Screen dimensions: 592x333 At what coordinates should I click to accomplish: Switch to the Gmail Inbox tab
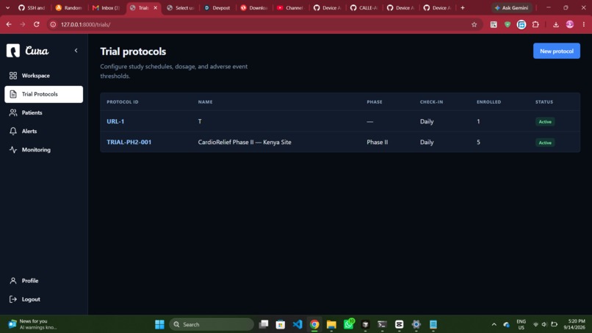tap(106, 8)
